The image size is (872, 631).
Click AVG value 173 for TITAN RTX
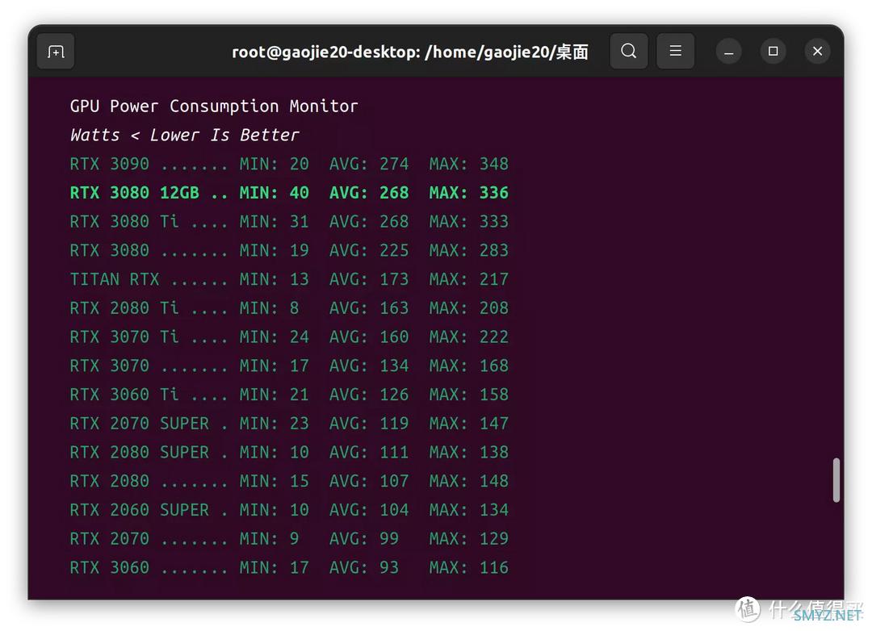394,279
